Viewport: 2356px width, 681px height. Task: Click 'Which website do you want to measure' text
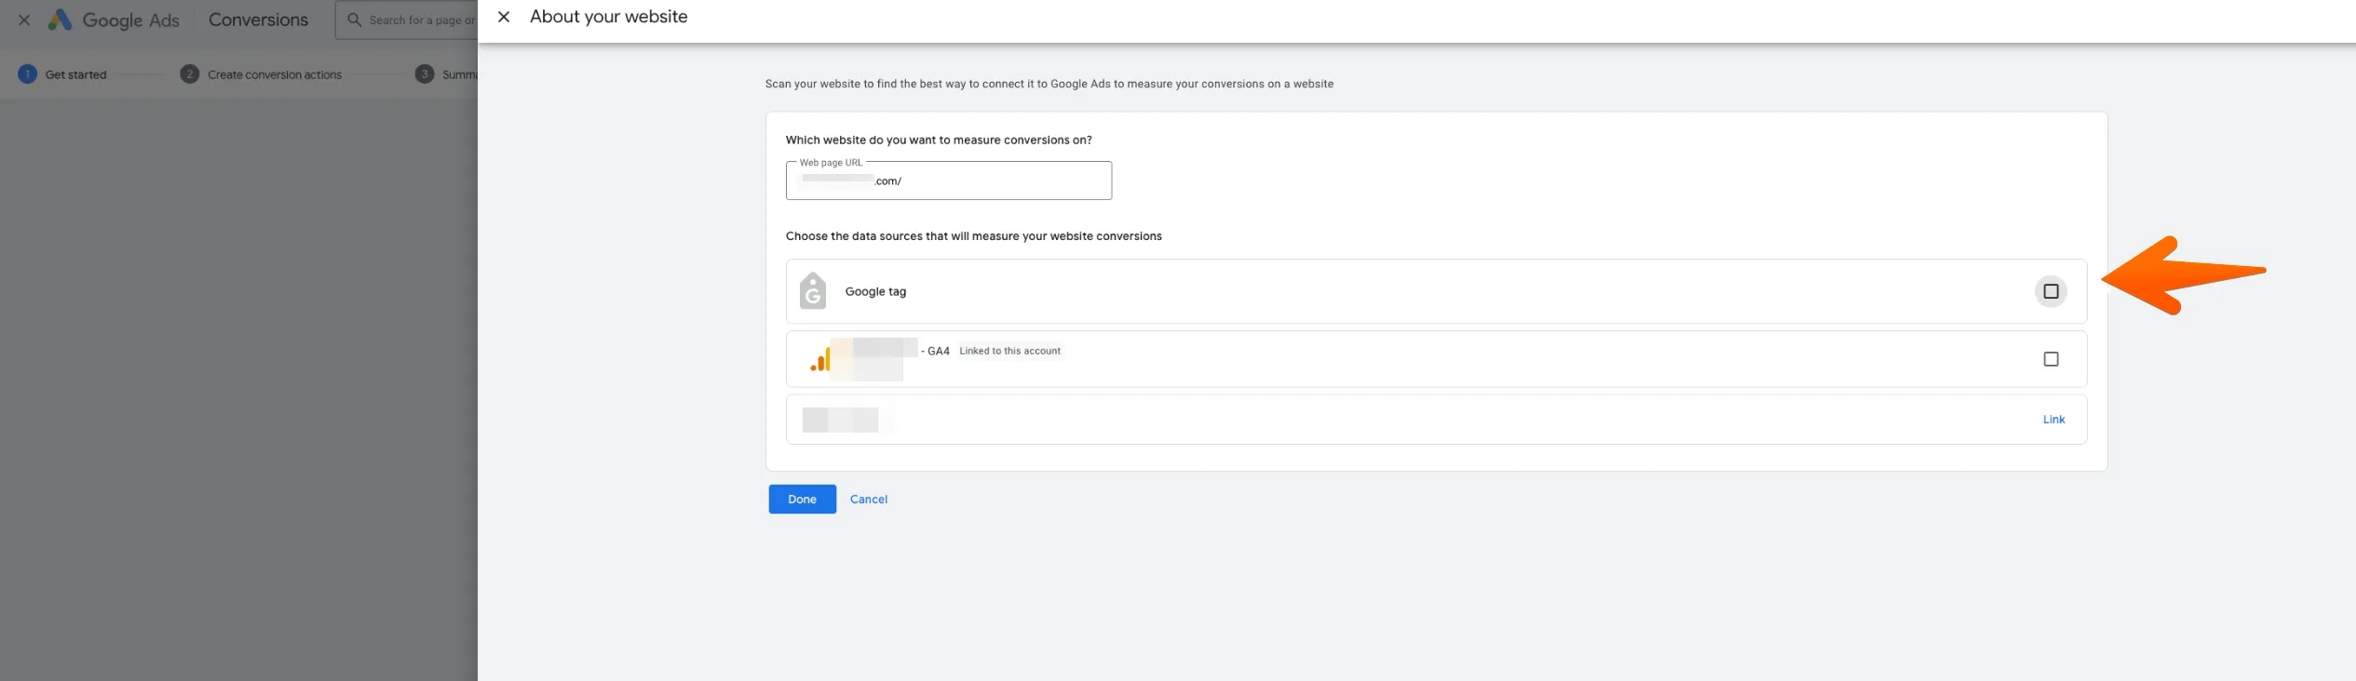tap(939, 140)
